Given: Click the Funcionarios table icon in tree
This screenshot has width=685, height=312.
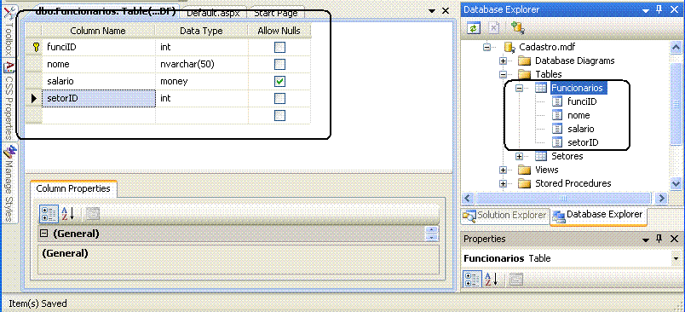Looking at the screenshot, I should pos(540,88).
